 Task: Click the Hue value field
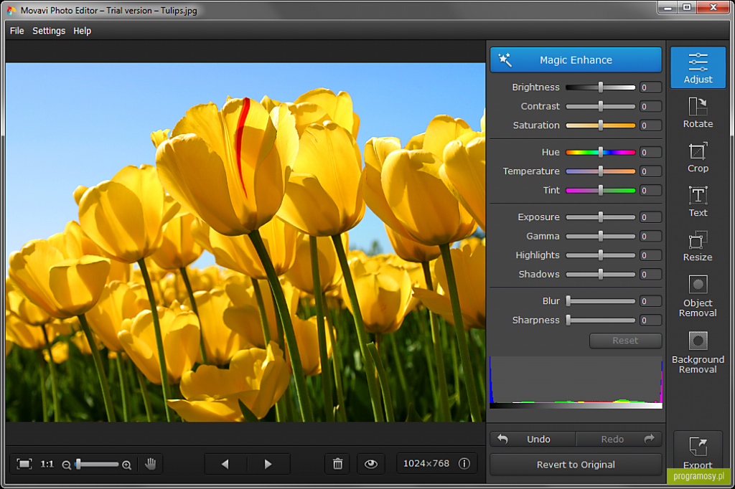click(x=650, y=152)
